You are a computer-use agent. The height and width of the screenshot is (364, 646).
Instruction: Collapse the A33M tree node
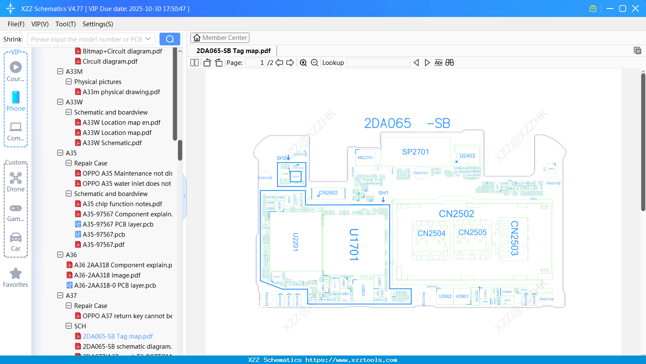(x=60, y=71)
